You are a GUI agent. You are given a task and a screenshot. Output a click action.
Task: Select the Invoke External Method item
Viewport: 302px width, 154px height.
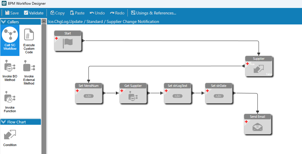[x=29, y=72]
